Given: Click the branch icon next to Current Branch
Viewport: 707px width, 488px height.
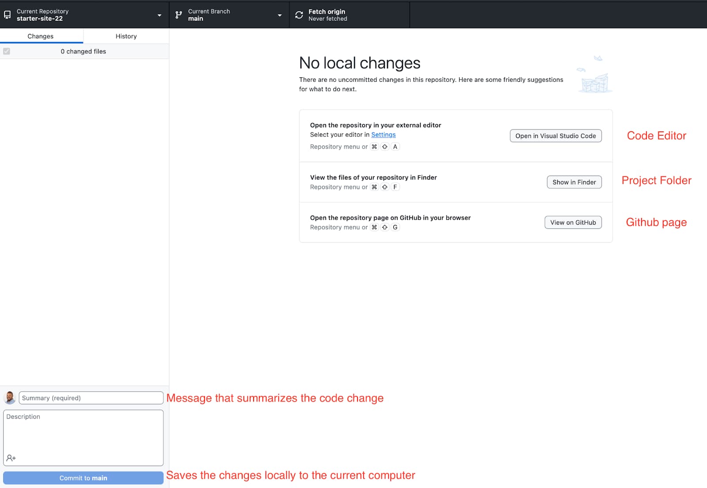Looking at the screenshot, I should coord(179,15).
